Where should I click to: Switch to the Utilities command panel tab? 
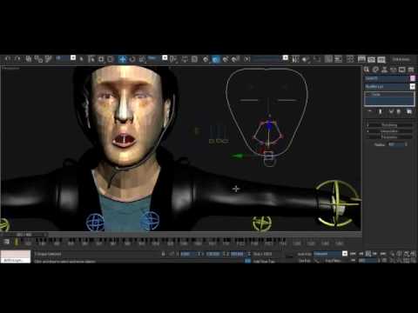410,70
